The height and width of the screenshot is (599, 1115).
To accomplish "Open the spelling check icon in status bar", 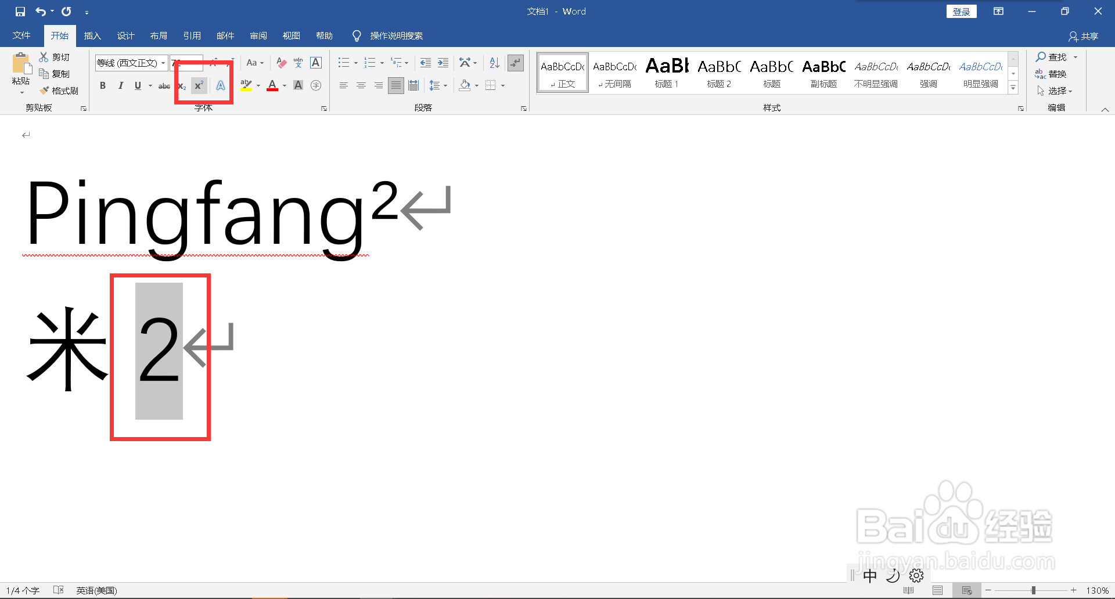I will coord(59,590).
